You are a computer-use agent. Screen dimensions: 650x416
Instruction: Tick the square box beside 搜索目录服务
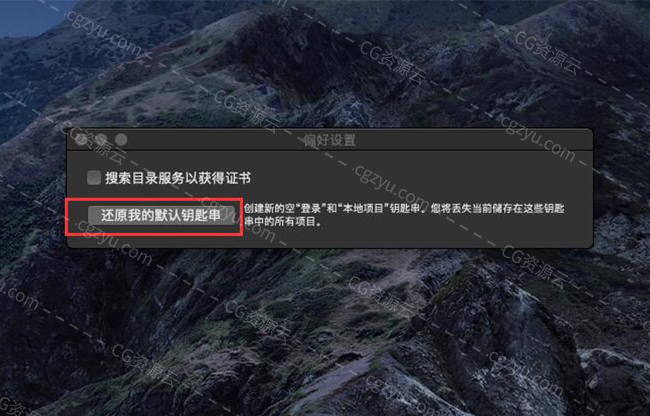click(x=94, y=178)
